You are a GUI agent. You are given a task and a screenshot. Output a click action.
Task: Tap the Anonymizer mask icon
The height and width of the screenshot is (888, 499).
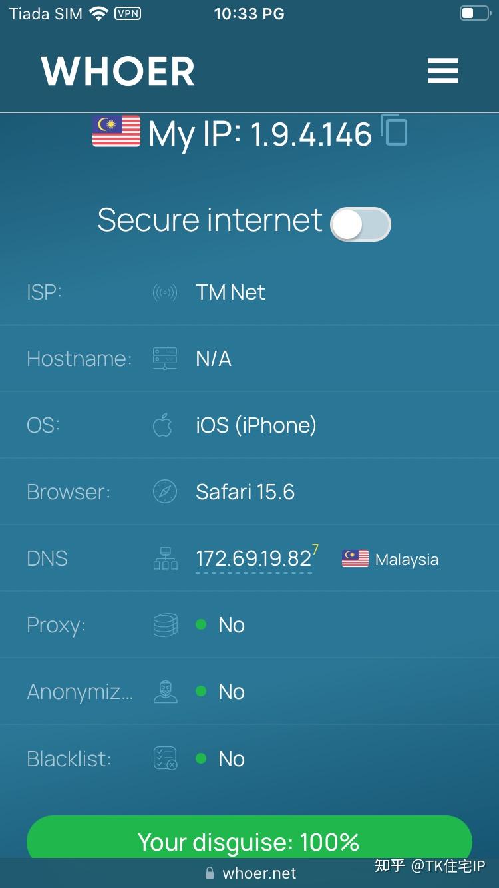click(x=165, y=692)
